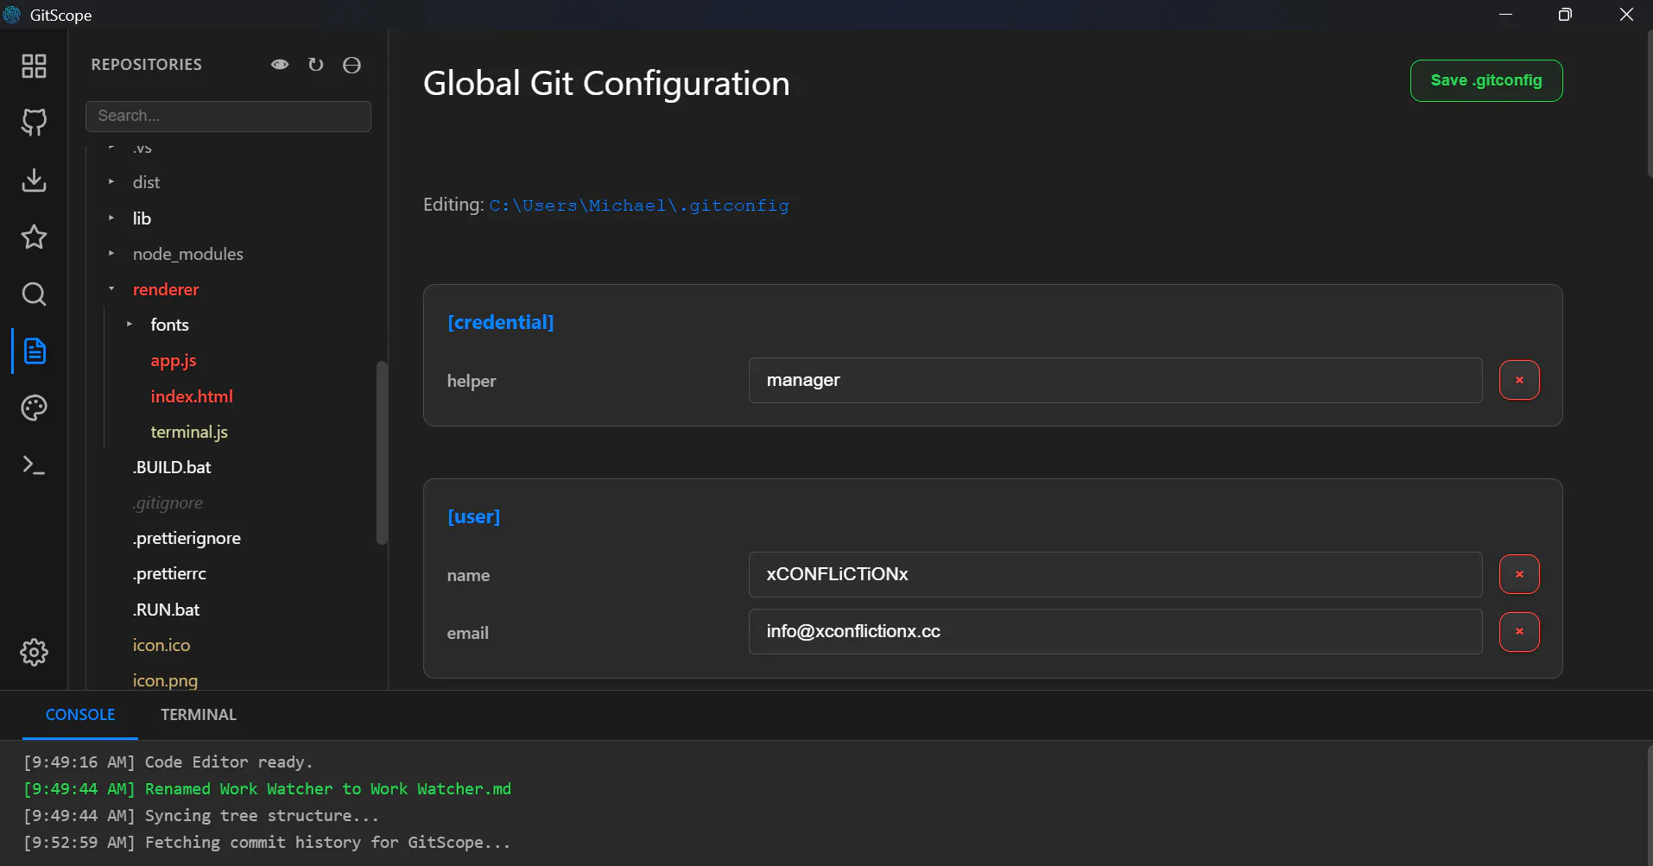This screenshot has width=1653, height=866.
Task: Delete the user email entry
Action: [1519, 632]
